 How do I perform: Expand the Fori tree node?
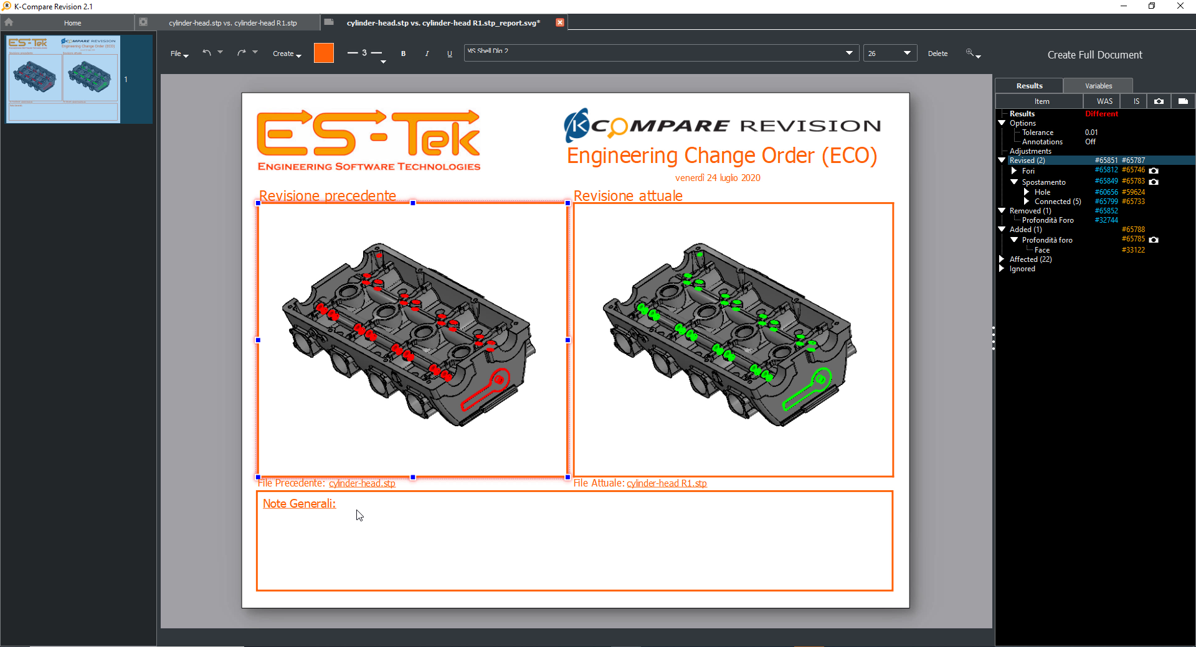tap(1014, 170)
